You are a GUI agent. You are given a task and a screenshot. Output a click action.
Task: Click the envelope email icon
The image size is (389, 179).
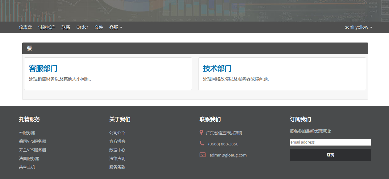pyautogui.click(x=203, y=155)
